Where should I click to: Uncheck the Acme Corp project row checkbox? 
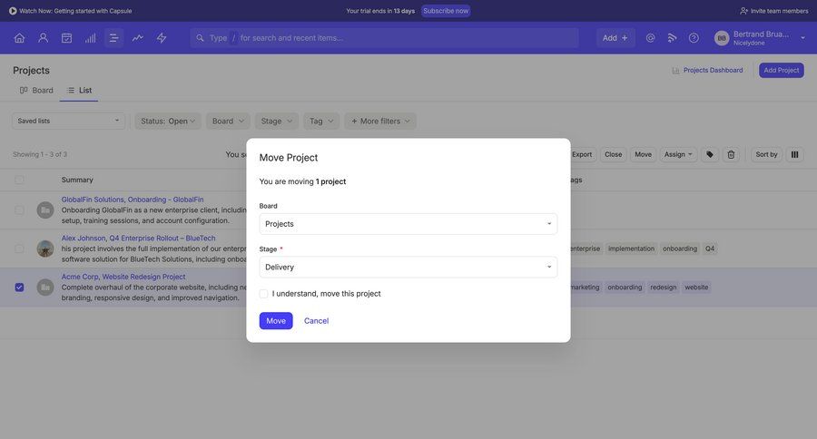click(x=19, y=288)
